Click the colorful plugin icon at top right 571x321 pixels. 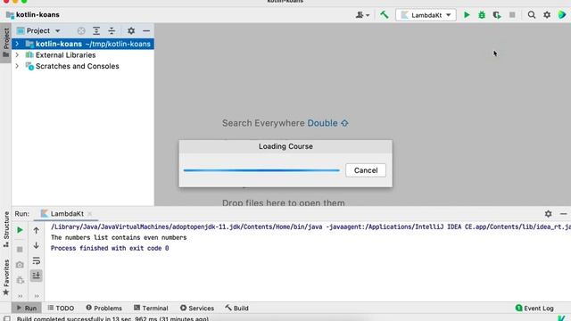pos(562,15)
